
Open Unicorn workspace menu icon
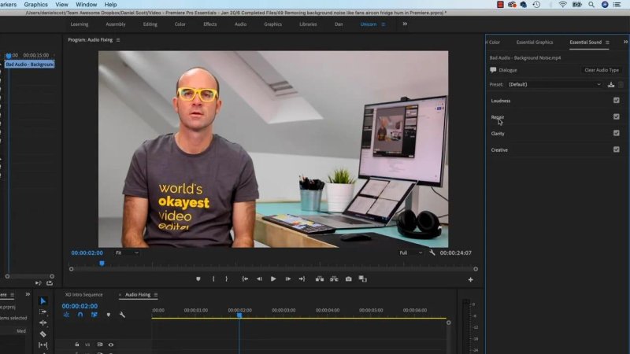384,24
